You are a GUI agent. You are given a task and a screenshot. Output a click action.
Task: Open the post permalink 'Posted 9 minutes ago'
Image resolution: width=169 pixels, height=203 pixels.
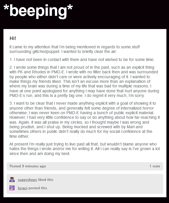pyautogui.click(x=28, y=166)
